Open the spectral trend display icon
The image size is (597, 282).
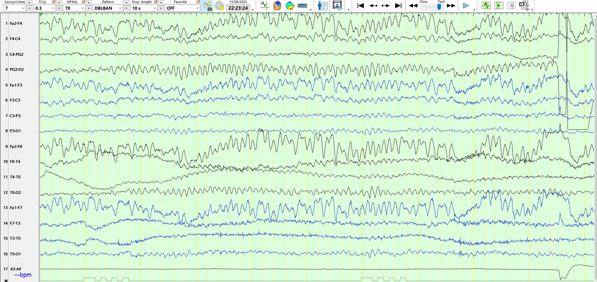pos(302,6)
